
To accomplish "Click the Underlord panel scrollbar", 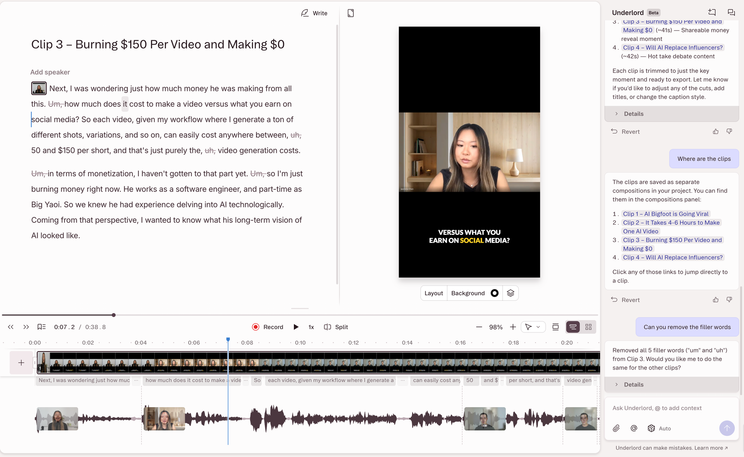I will tap(741, 340).
